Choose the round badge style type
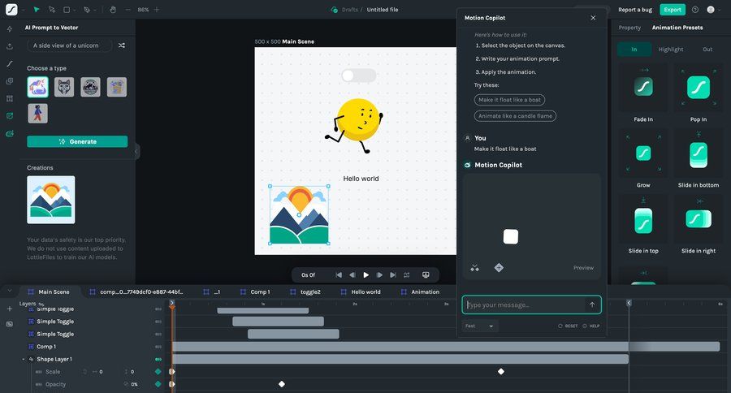 pyautogui.click(x=90, y=87)
